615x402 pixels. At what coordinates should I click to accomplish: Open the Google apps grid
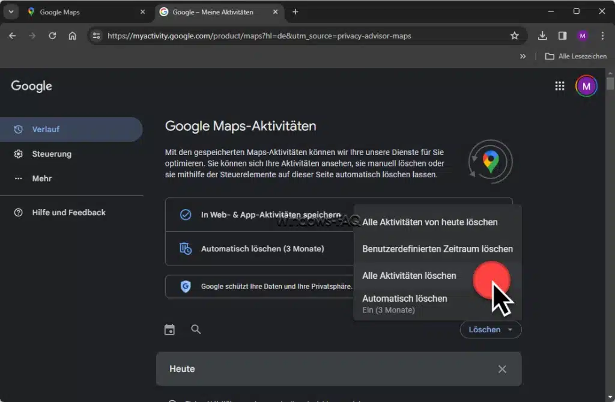point(560,86)
